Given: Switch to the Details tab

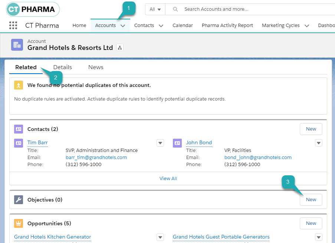Looking at the screenshot, I should click(x=62, y=67).
